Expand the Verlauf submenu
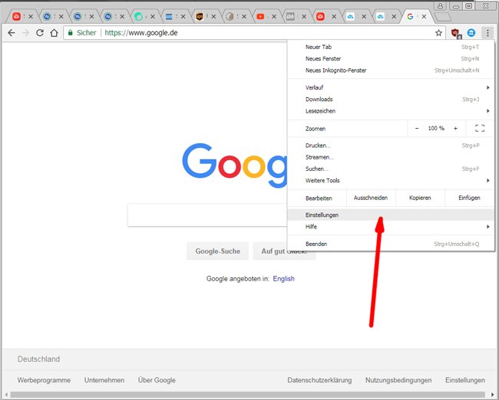 click(x=391, y=87)
